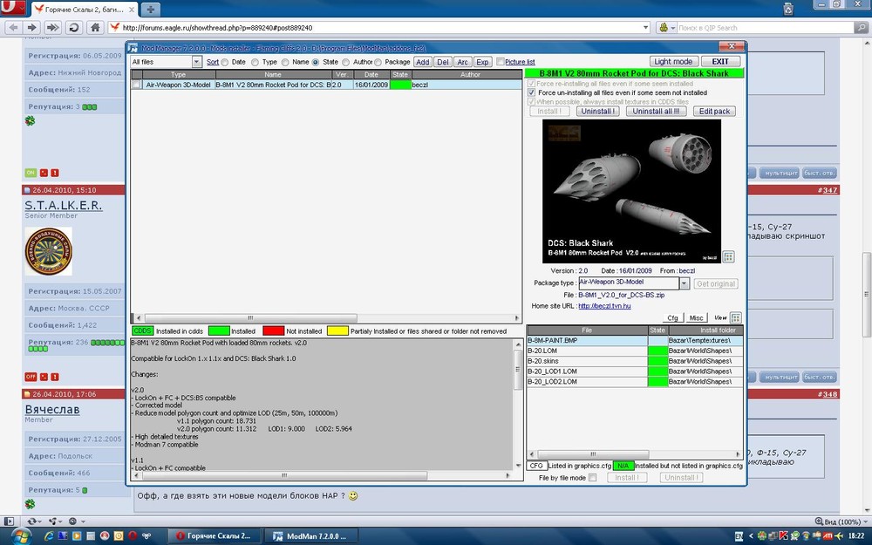Uncheck Force un-installing all files option
Viewport: 872px width, 545px height.
(531, 93)
